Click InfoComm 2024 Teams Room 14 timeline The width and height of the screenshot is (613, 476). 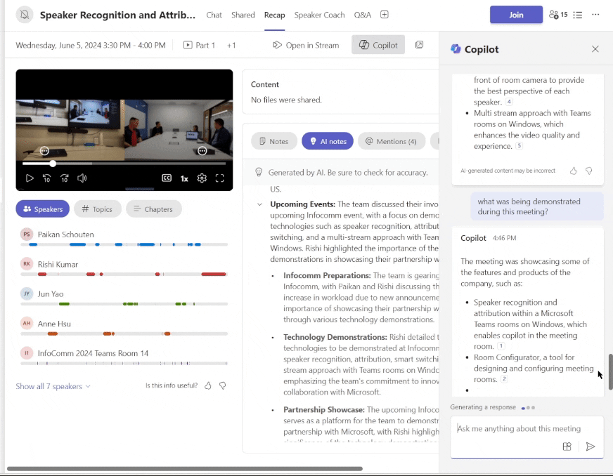point(124,363)
